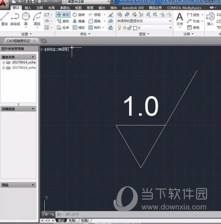Expand the Layers (图层) panel
Screen dimensions: 221x224
pos(144,34)
